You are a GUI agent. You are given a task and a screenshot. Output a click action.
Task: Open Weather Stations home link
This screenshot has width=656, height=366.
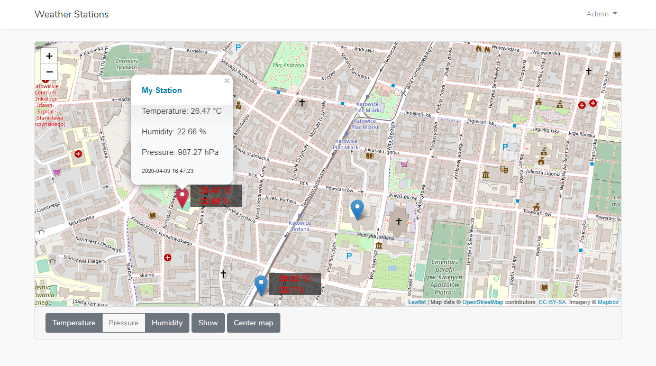pos(71,14)
